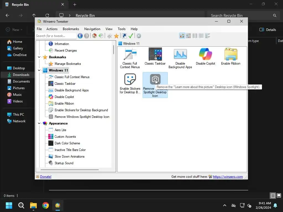Open the Tools menu
Image resolution: width=283 pixels, height=212 pixels.
click(122, 29)
